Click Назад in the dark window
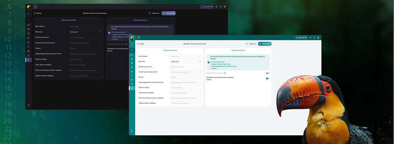The height and width of the screenshot is (144, 394). coord(37,13)
